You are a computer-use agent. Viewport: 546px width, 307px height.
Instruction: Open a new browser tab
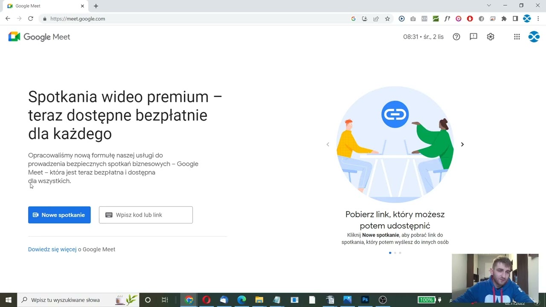point(96,6)
